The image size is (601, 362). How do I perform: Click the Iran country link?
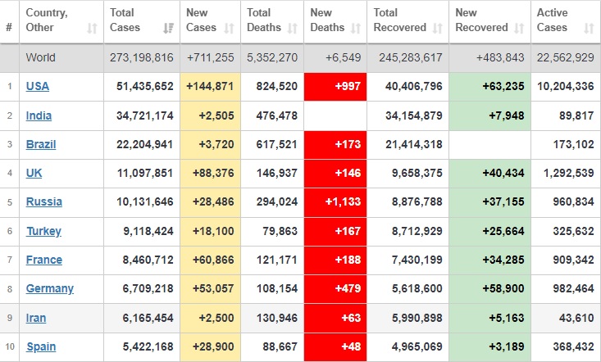click(x=36, y=318)
